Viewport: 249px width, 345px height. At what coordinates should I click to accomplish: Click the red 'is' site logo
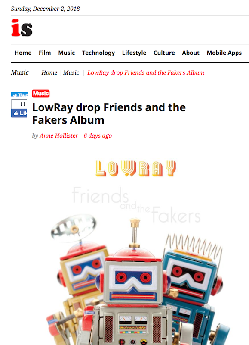coord(22,28)
